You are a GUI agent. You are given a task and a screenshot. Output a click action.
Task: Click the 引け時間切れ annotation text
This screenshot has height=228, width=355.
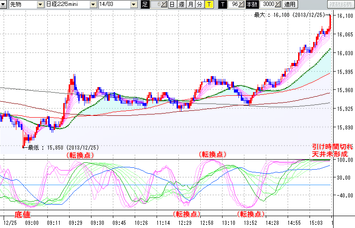point(331,147)
